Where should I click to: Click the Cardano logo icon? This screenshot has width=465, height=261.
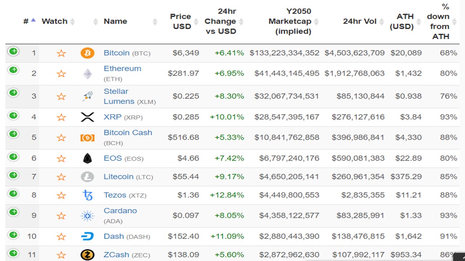click(87, 216)
